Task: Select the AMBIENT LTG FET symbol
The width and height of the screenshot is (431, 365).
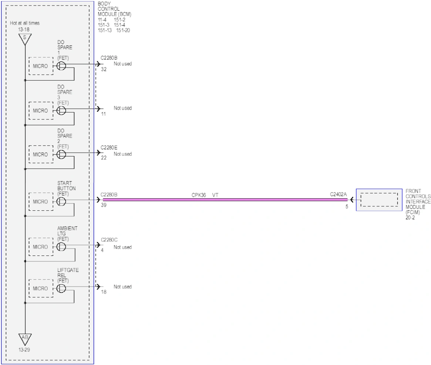Action: click(x=61, y=247)
